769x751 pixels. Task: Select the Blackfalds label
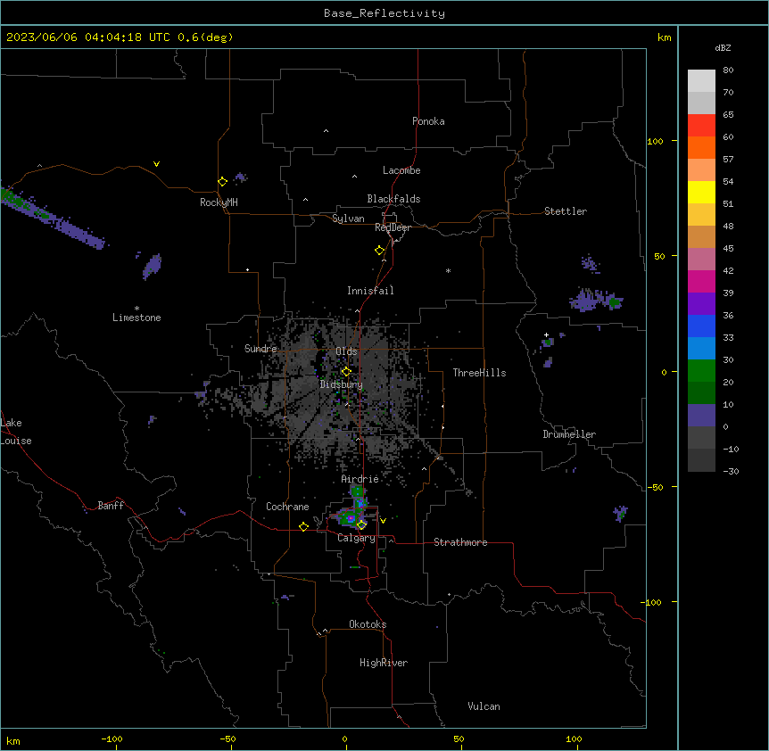point(393,199)
